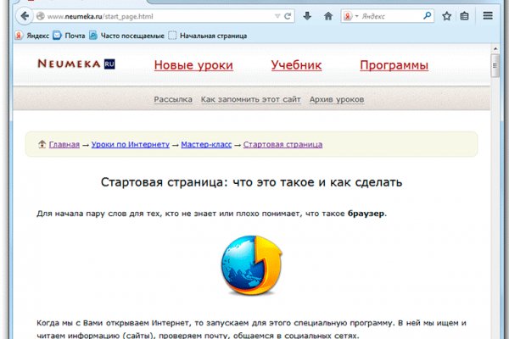Open the downloads arrow icon

pos(307,16)
